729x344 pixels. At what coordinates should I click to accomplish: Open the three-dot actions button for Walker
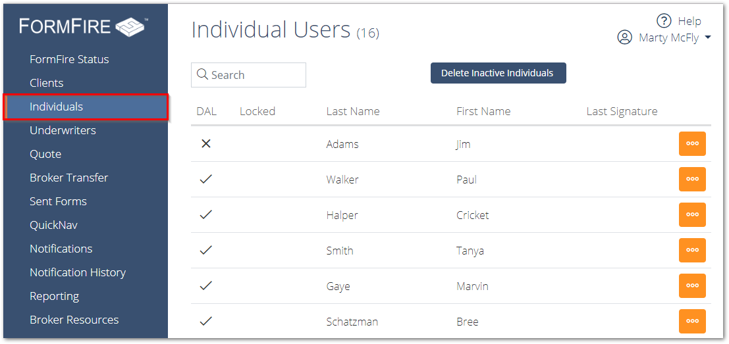click(x=692, y=179)
